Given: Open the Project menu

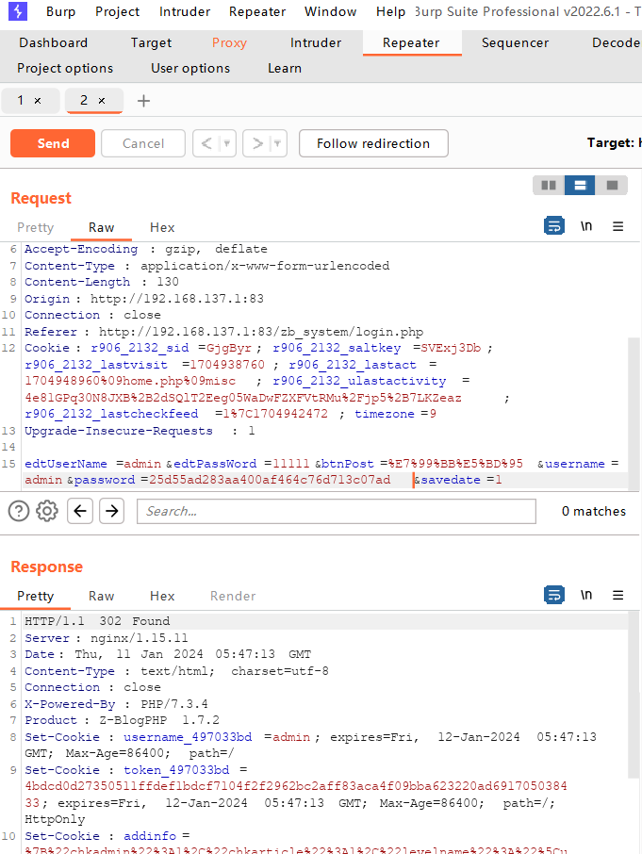Looking at the screenshot, I should [x=117, y=11].
